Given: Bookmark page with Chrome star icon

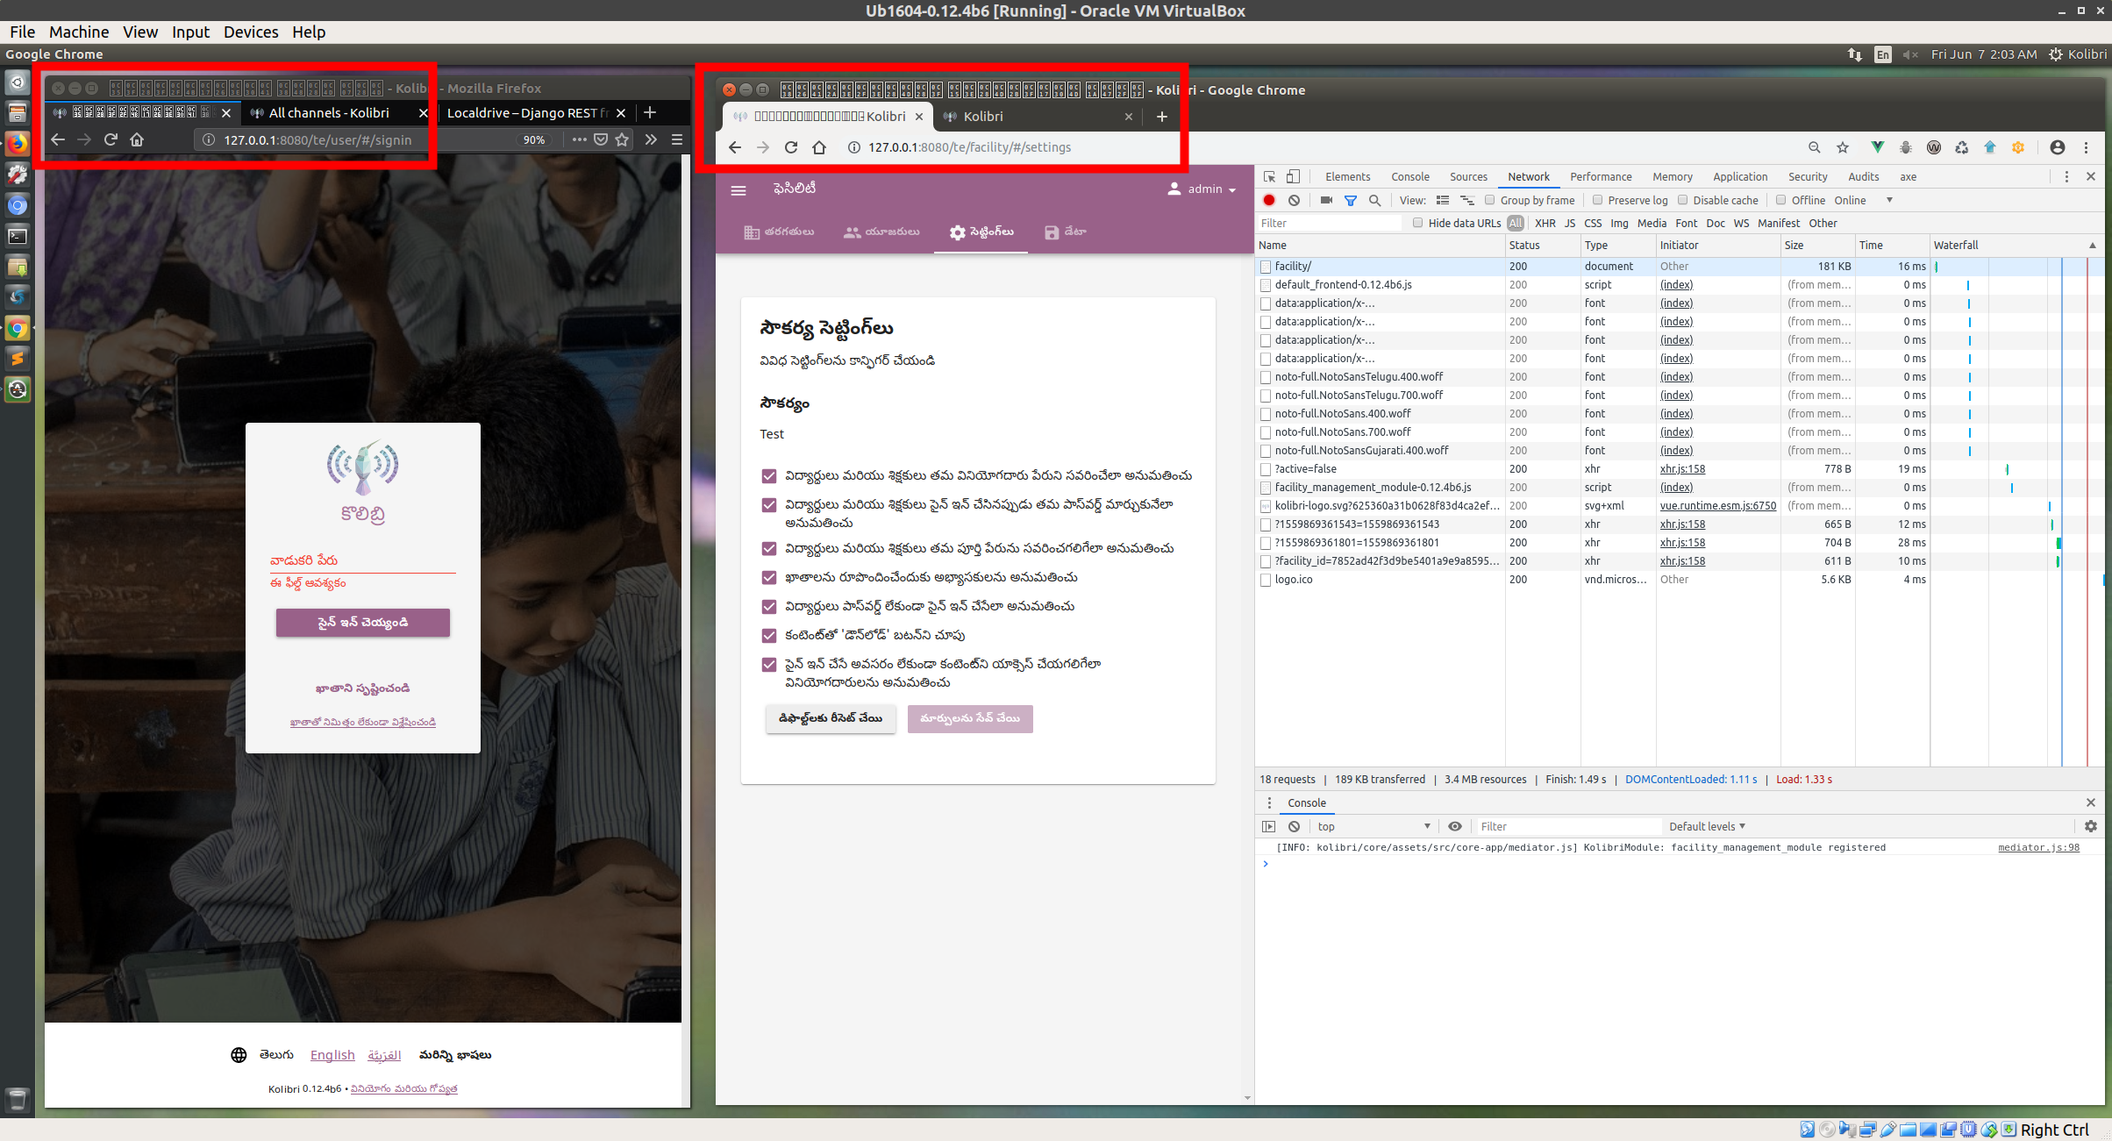Looking at the screenshot, I should 1843,147.
